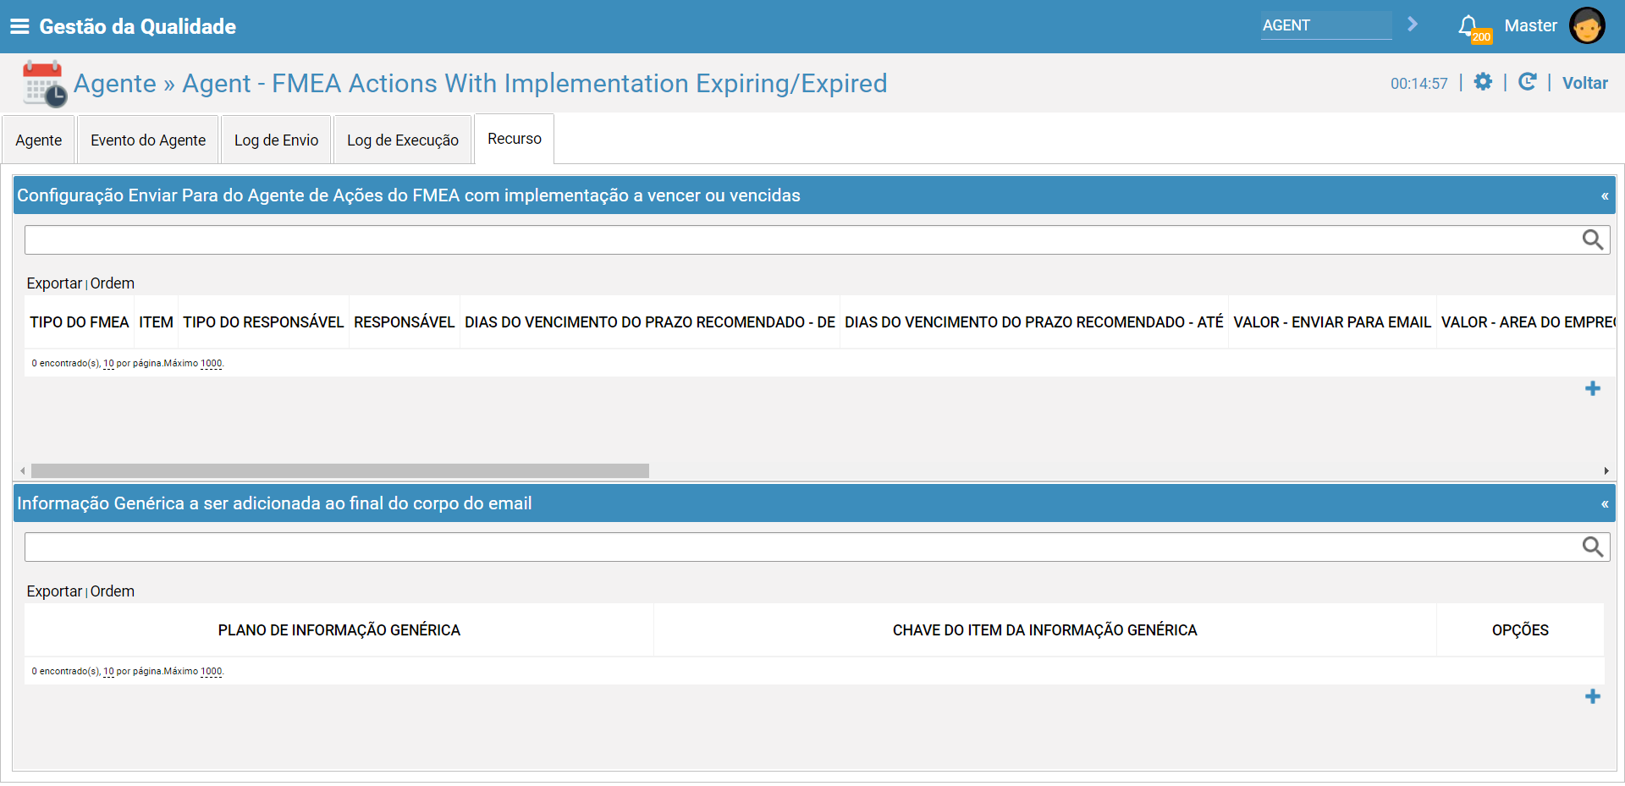Image resolution: width=1625 pixels, height=786 pixels.
Task: Focus the FMEA configuration search field
Action: (x=802, y=239)
